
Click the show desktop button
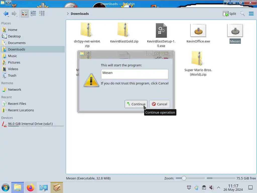[250, 187]
